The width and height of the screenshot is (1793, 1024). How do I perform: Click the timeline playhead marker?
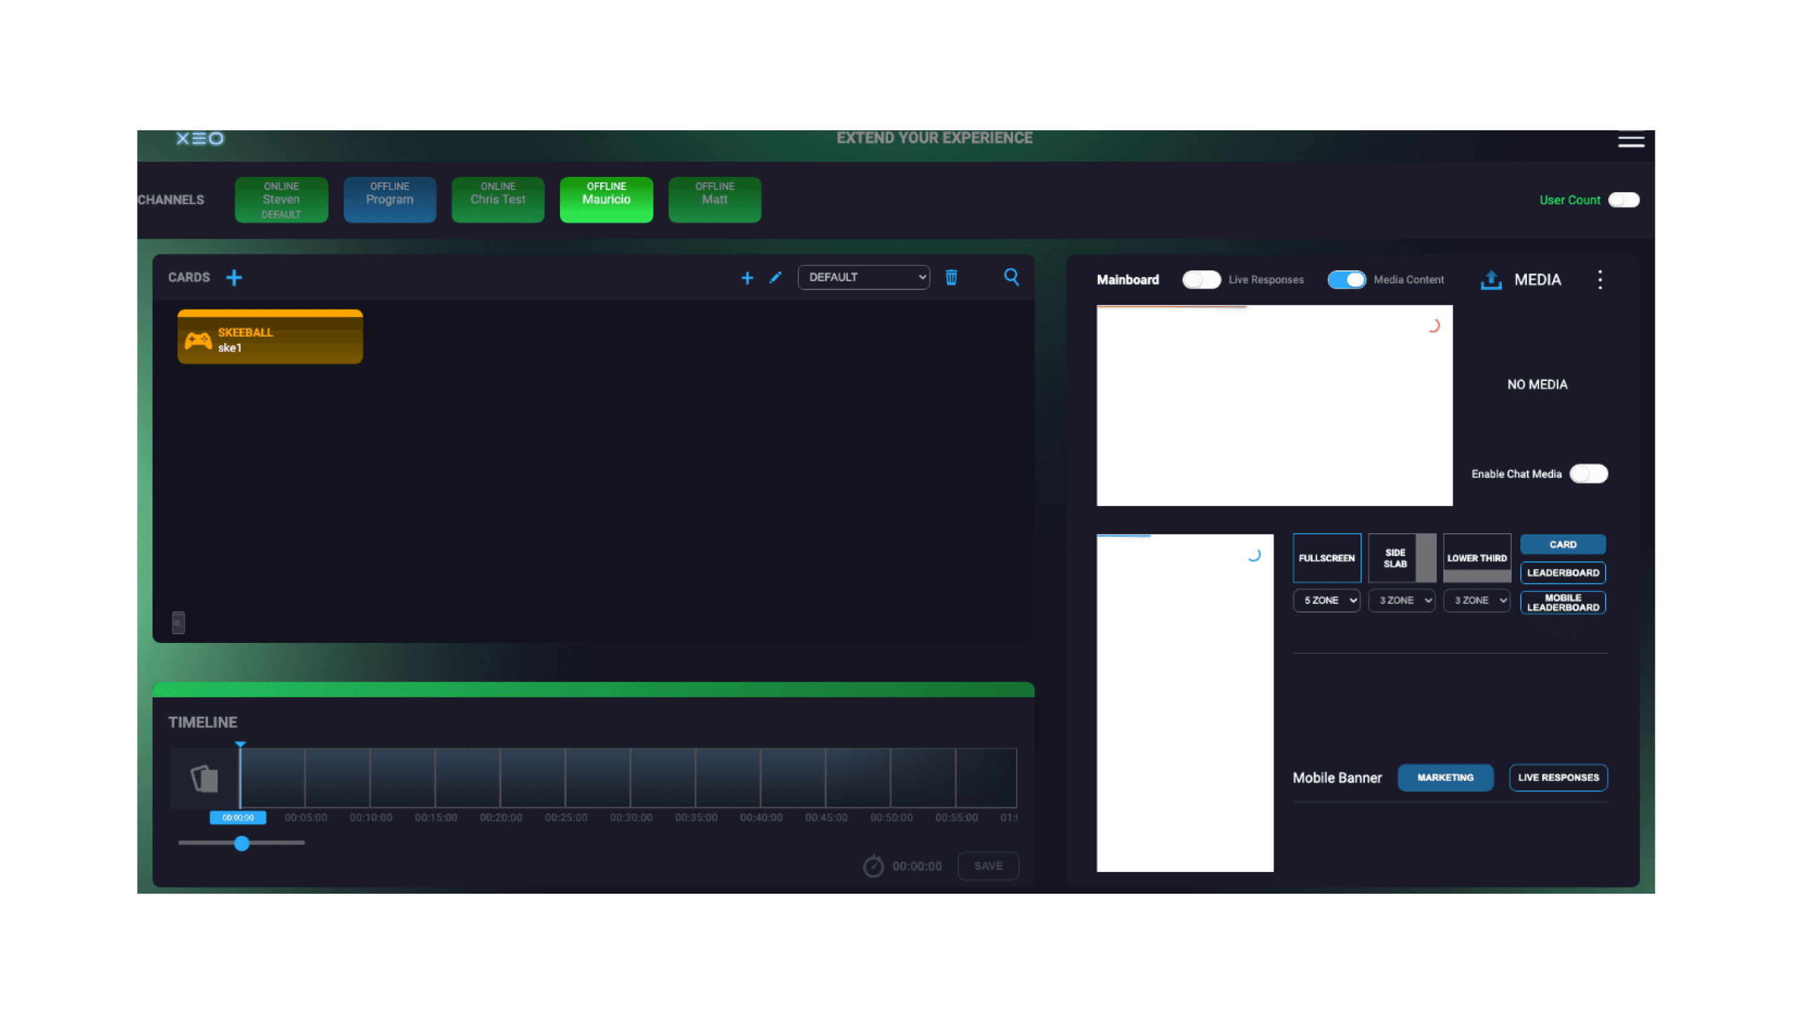[240, 744]
